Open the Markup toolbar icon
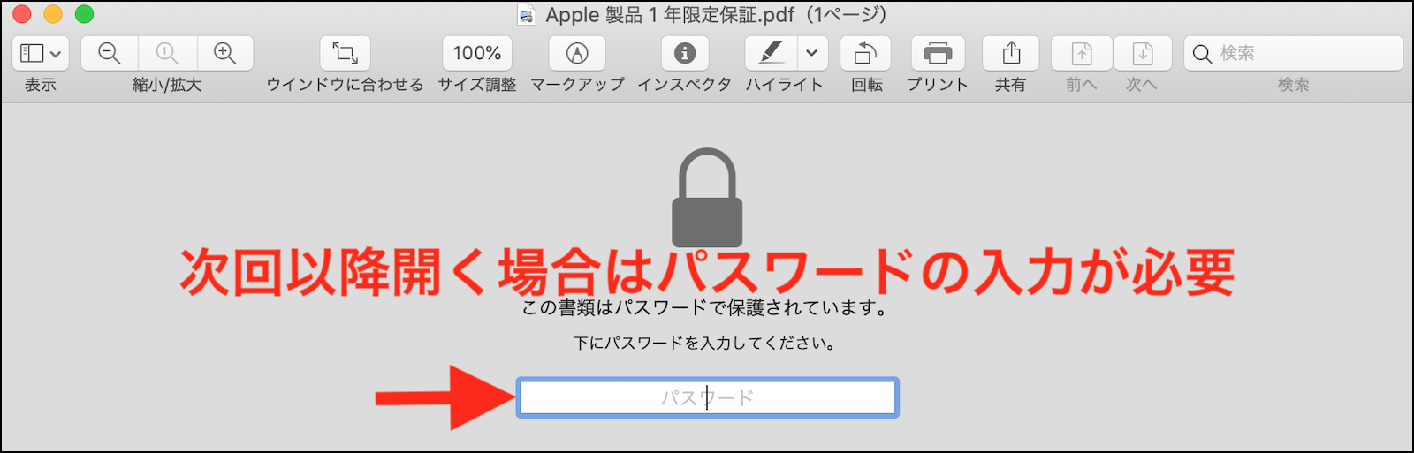 [577, 54]
